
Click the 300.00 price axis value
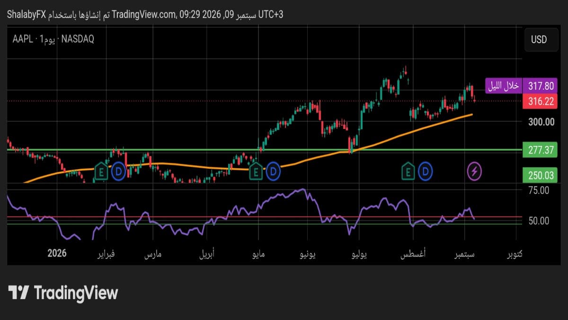click(541, 122)
